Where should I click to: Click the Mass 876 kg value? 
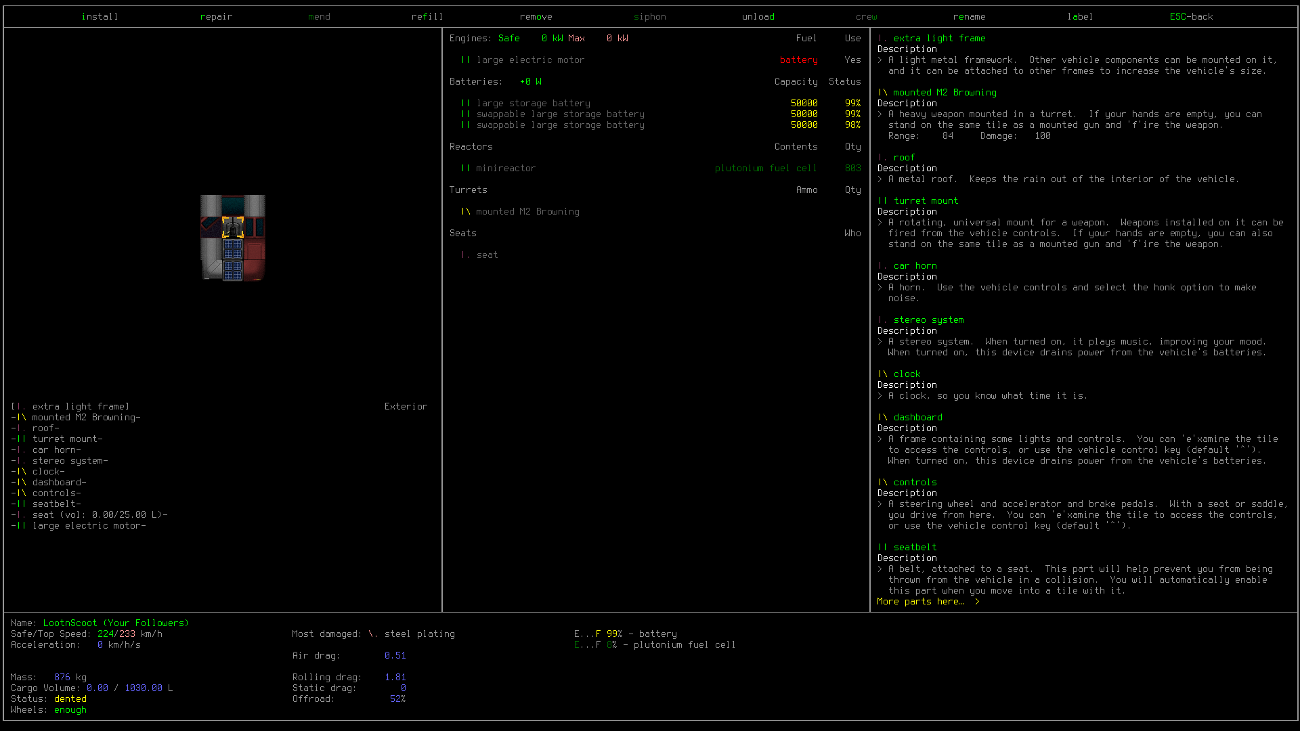70,678
